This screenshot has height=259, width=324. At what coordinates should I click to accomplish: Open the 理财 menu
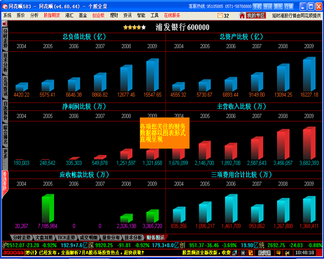tap(114, 16)
